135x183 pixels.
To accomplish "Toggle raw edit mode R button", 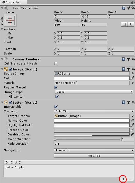I will coord(131,24).
